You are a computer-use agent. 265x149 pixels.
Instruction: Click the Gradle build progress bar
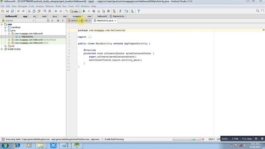[x=187, y=139]
